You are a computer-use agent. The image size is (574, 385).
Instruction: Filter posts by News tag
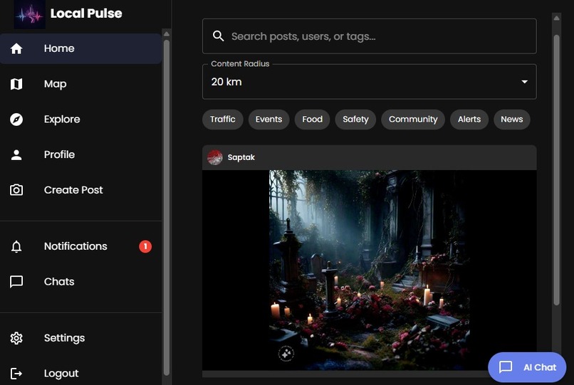coord(512,120)
